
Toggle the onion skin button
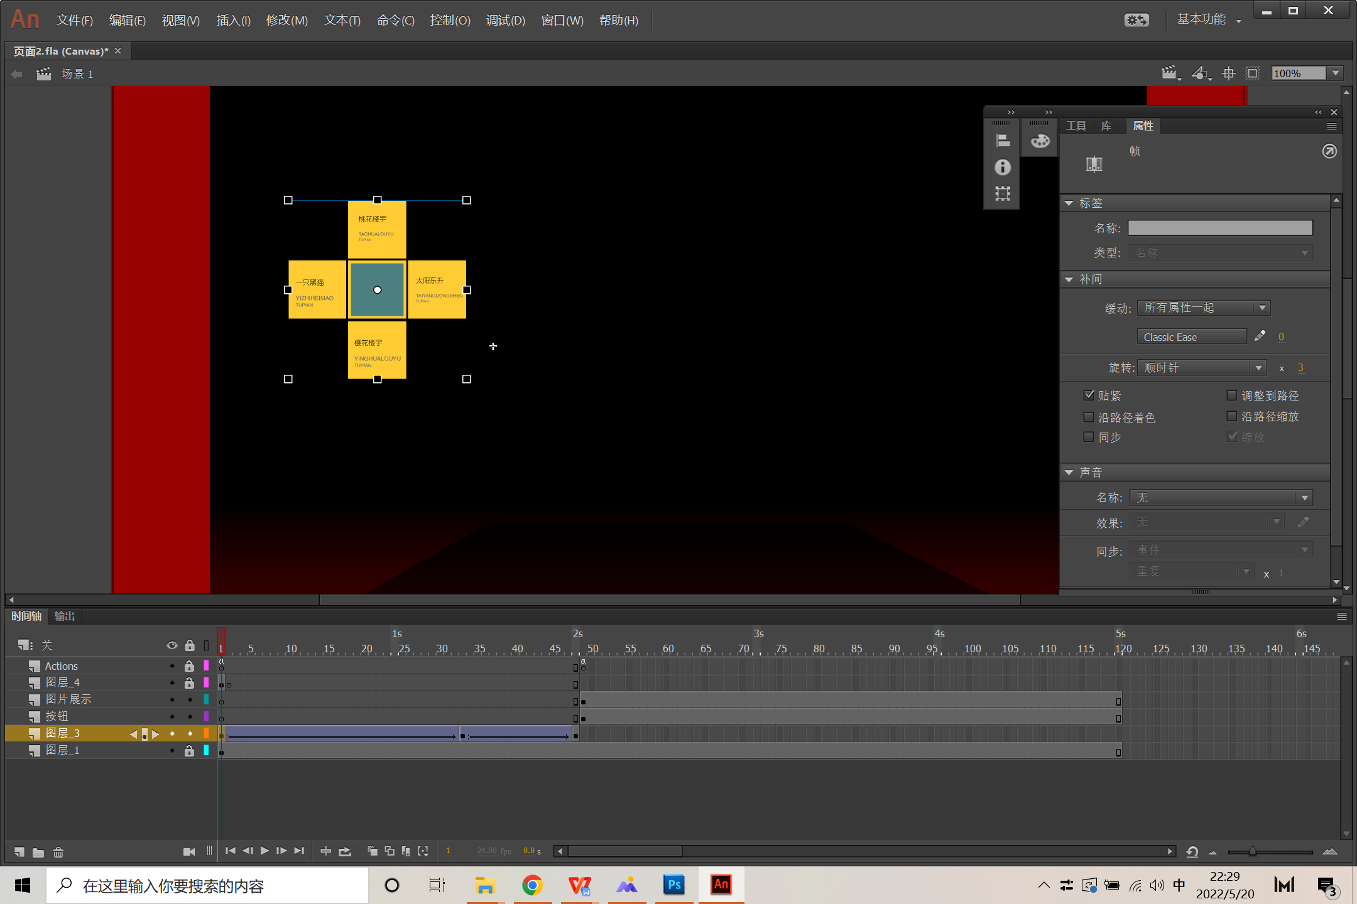[x=373, y=851]
